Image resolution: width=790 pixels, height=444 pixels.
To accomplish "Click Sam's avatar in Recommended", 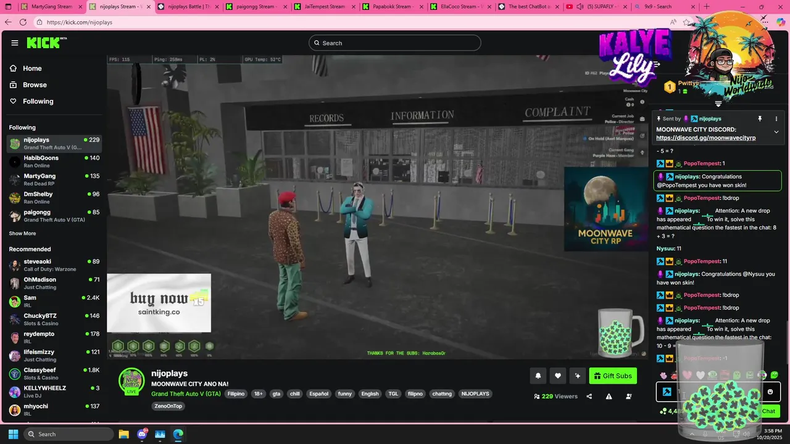I will pos(14,302).
